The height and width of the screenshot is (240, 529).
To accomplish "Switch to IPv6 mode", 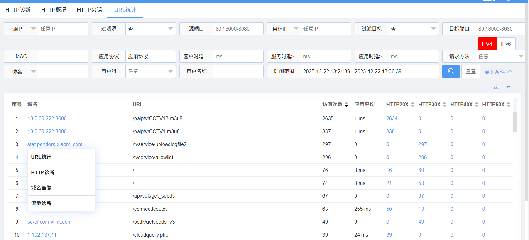I will click(x=506, y=44).
